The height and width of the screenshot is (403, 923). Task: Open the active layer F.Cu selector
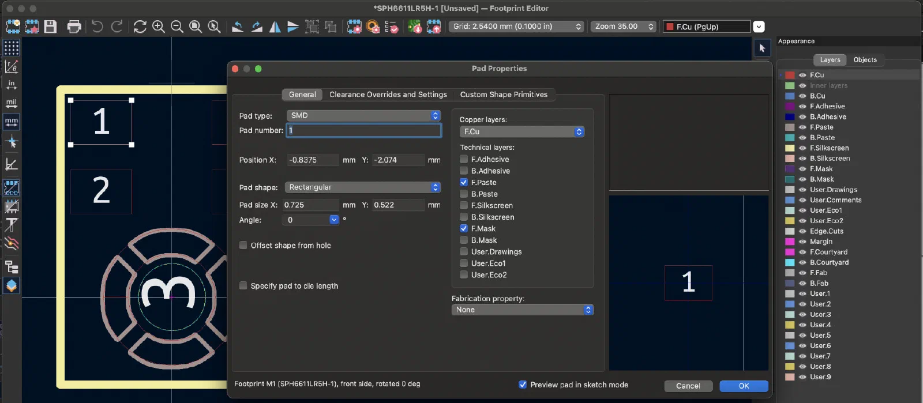tap(707, 27)
